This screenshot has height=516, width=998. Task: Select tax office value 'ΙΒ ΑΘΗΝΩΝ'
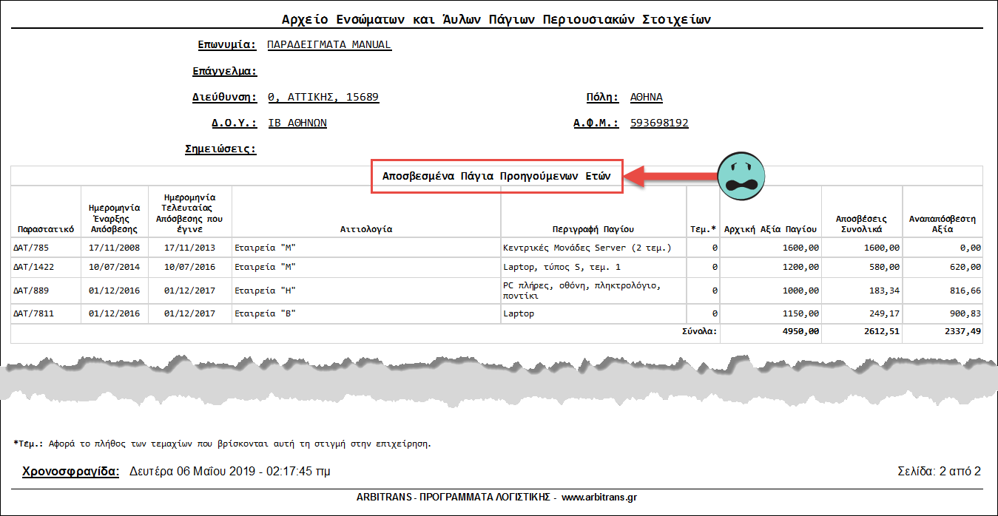297,123
